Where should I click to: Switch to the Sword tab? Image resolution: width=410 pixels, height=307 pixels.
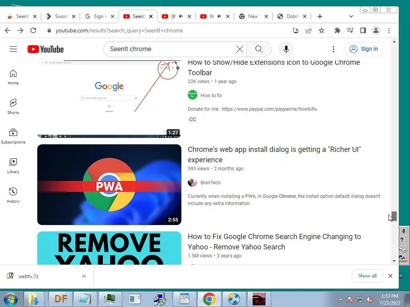[61, 16]
